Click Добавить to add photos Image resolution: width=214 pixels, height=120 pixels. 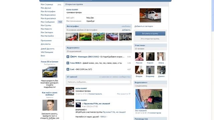coord(126,30)
